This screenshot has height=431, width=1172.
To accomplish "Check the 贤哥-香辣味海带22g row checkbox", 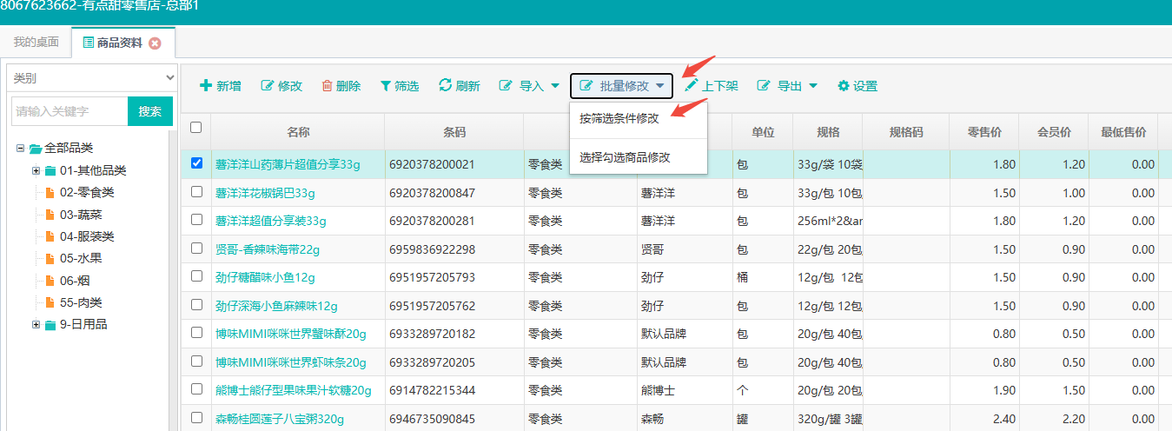I will coord(196,248).
